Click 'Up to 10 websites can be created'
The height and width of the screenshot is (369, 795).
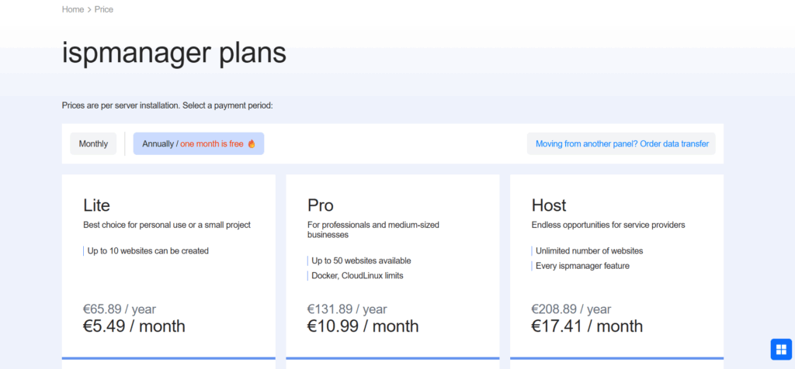tap(148, 251)
